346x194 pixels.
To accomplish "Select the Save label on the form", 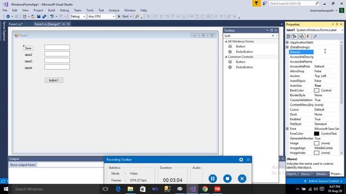I will (x=28, y=48).
